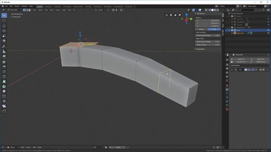Select the Edge Slide tool
Image resolution: width=271 pixels, height=152 pixels.
pyautogui.click(x=4, y=96)
